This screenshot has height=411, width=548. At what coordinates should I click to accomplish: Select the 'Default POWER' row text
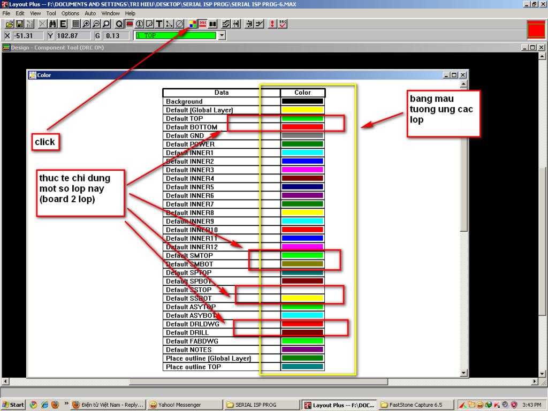pyautogui.click(x=190, y=144)
